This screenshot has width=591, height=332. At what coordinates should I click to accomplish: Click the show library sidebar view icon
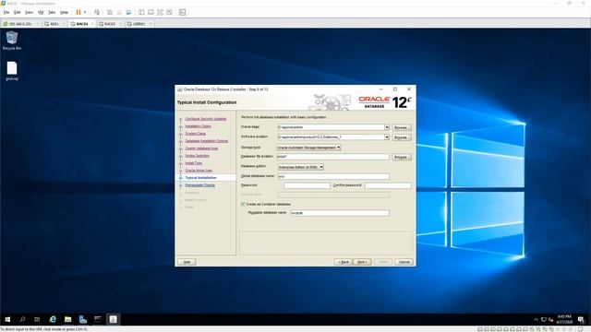[x=141, y=12]
